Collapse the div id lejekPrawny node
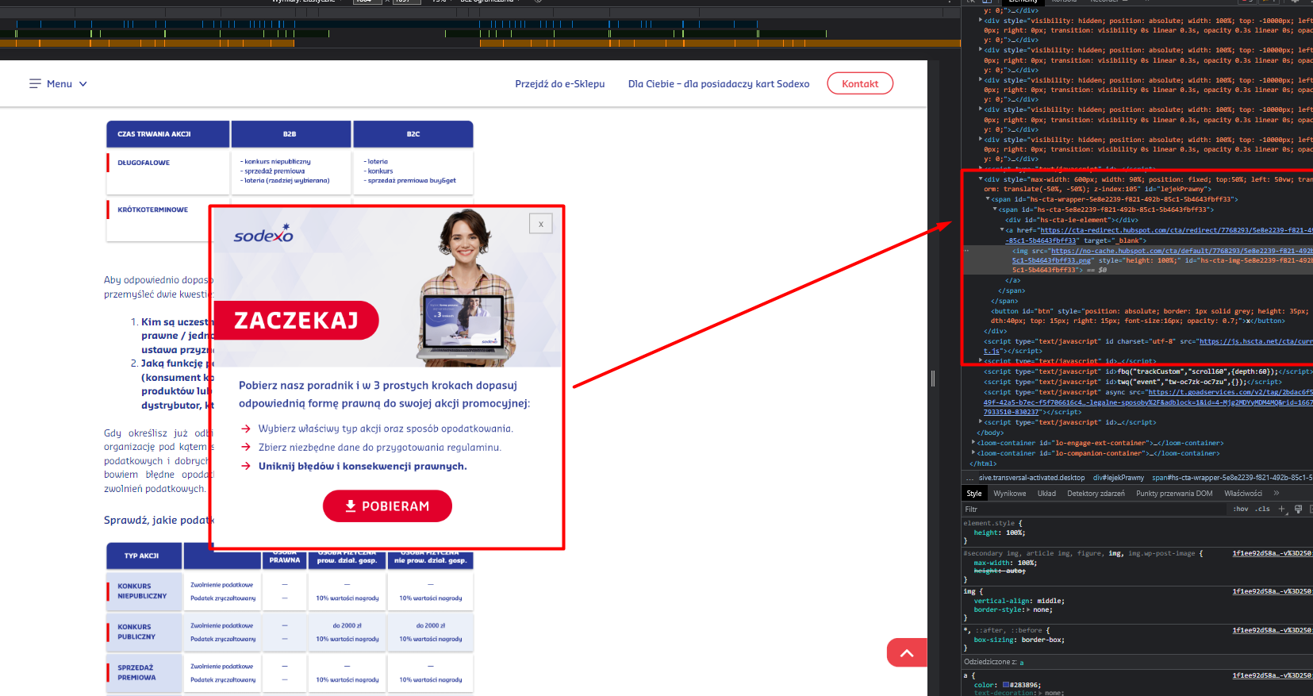Viewport: 1313px width, 696px height. (981, 179)
